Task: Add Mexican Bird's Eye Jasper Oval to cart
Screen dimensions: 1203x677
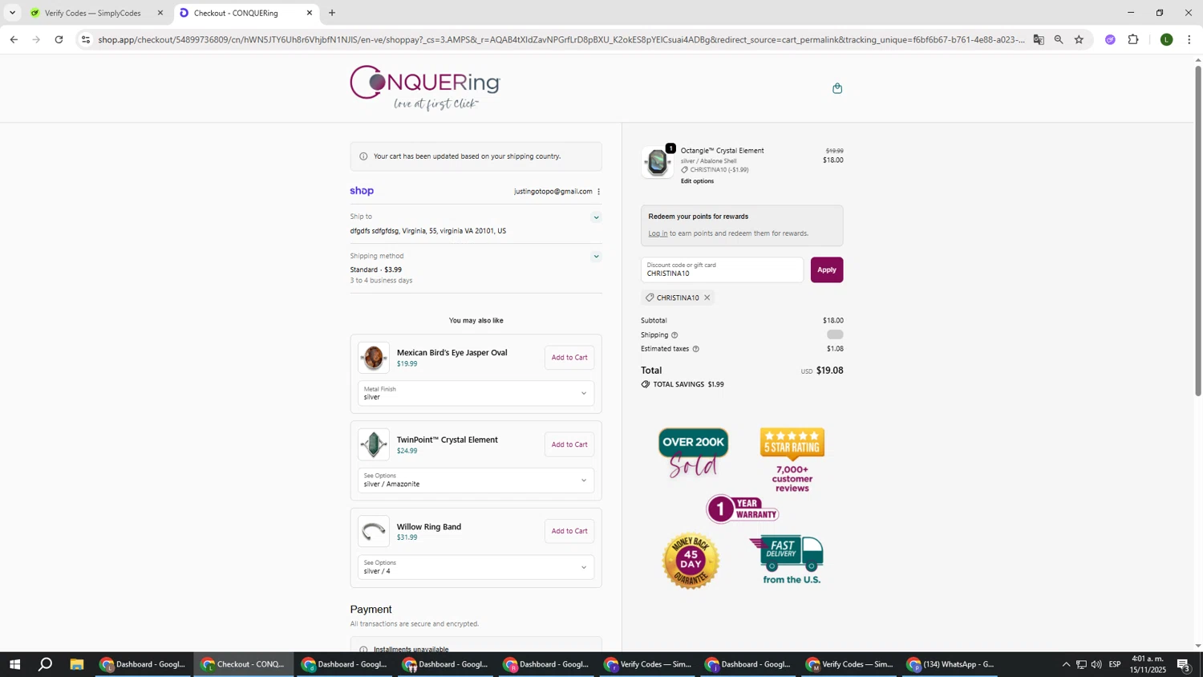Action: tap(569, 358)
